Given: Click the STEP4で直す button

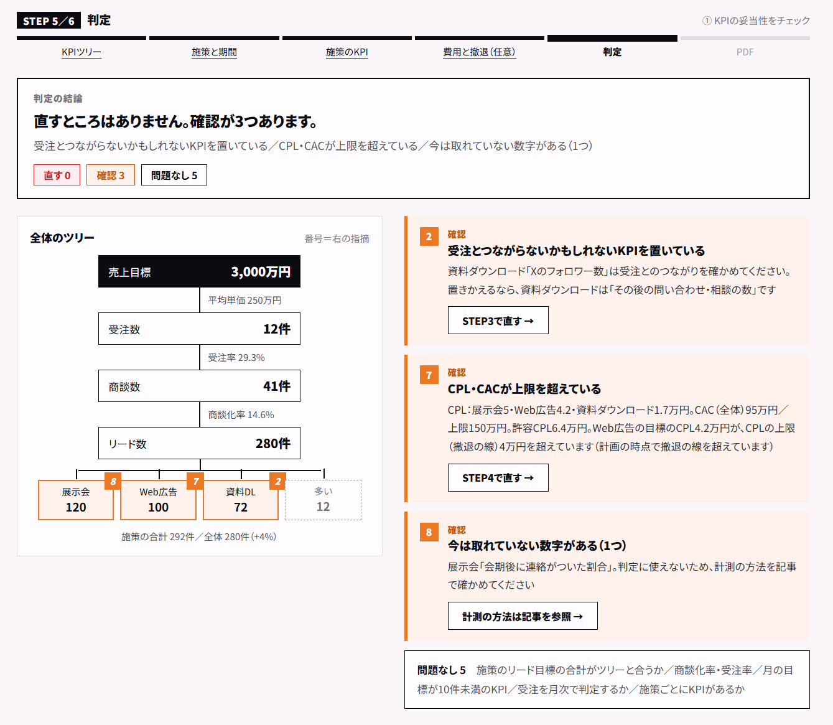Looking at the screenshot, I should 498,477.
